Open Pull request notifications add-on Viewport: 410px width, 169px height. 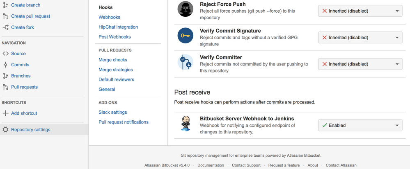point(124,122)
